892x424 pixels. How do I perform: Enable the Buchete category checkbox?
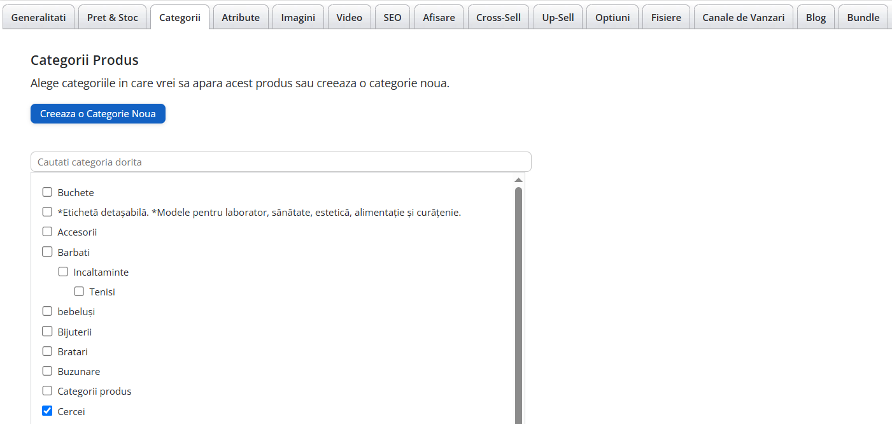tap(47, 192)
